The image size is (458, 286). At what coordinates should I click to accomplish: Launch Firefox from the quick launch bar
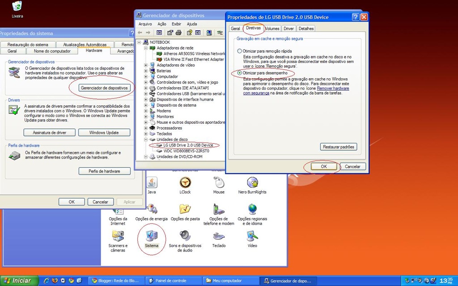(55, 281)
